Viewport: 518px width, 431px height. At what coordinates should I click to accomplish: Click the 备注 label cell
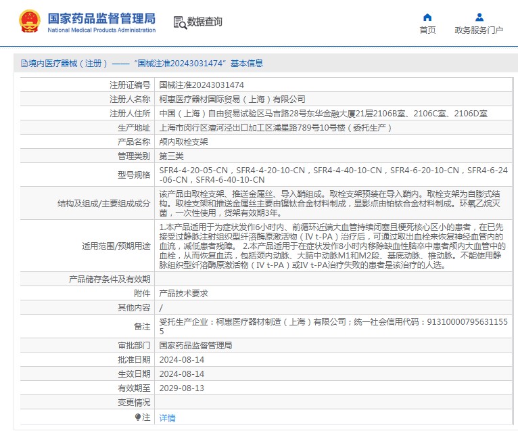pos(142,326)
